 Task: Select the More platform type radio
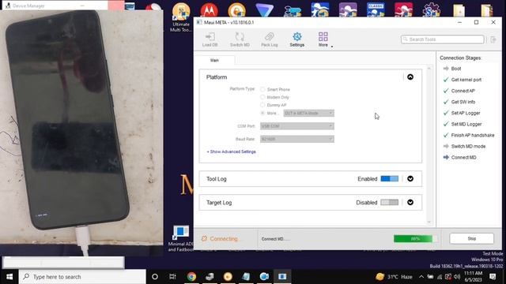coord(262,113)
